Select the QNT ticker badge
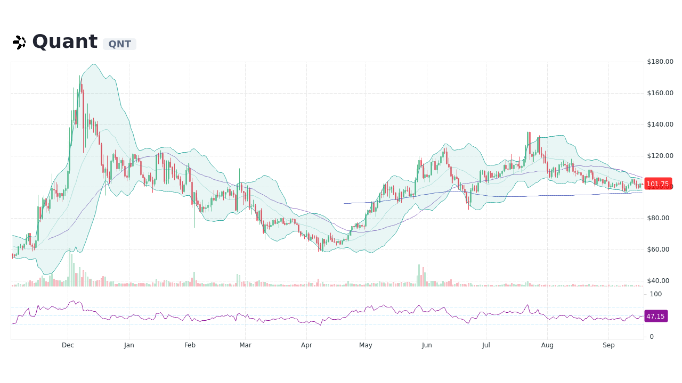 point(119,44)
